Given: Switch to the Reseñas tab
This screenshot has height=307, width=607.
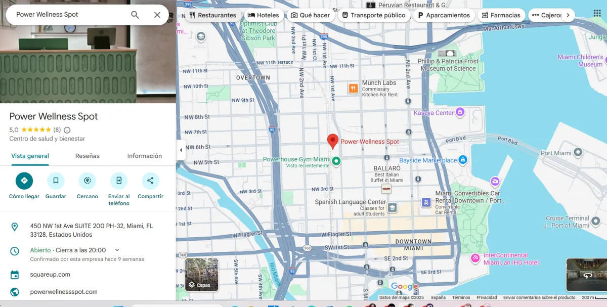Looking at the screenshot, I should 88,156.
